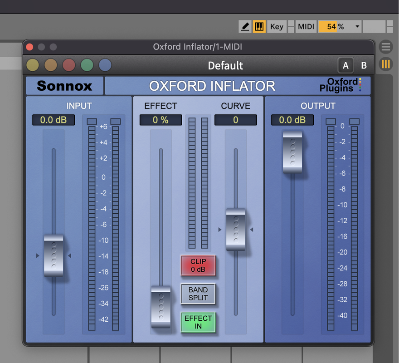Open the Default preset name menu

225,65
